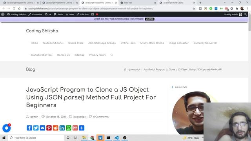Open File Explorer from taskbar

[x=84, y=137]
